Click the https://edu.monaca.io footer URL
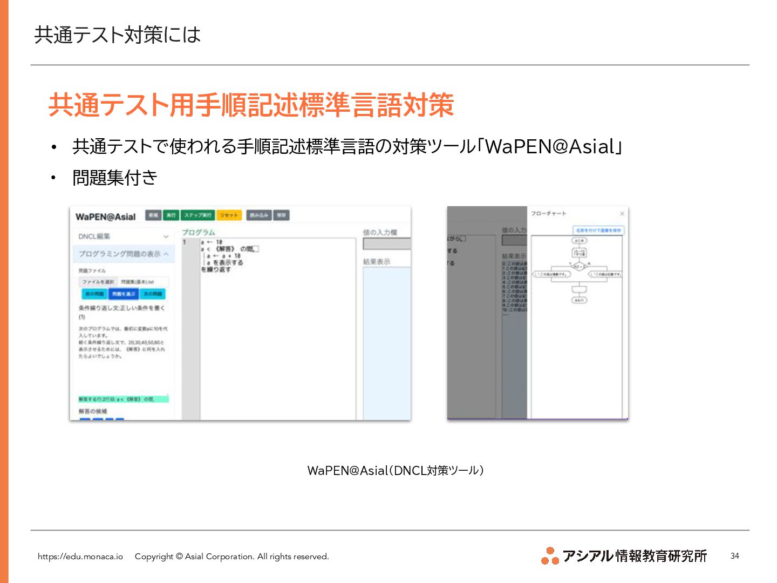Screen dimensions: 777x583 click(80, 557)
